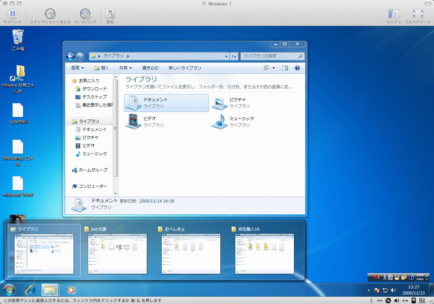The width and height of the screenshot is (434, 304).
Task: Launch Internet Explorer from taskbar
Action: coord(31,290)
